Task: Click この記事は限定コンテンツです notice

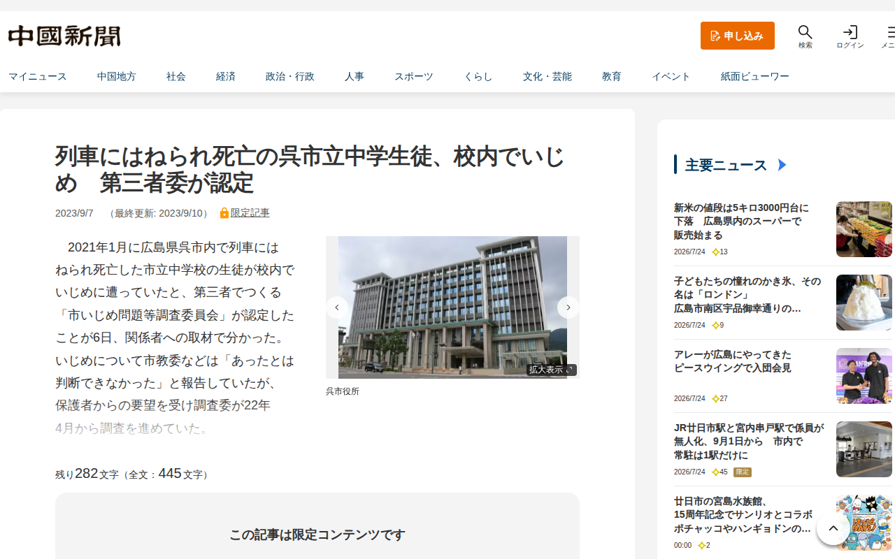Action: coord(317,535)
